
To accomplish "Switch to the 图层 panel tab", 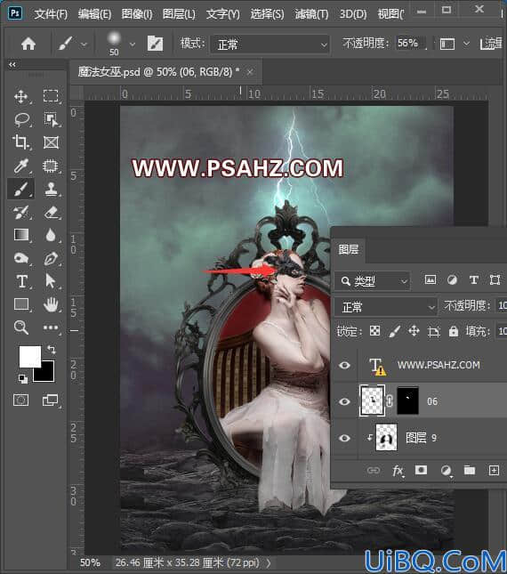I will [349, 249].
